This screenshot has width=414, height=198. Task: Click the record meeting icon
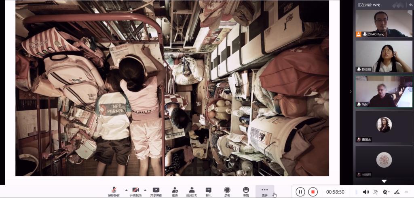(227, 191)
